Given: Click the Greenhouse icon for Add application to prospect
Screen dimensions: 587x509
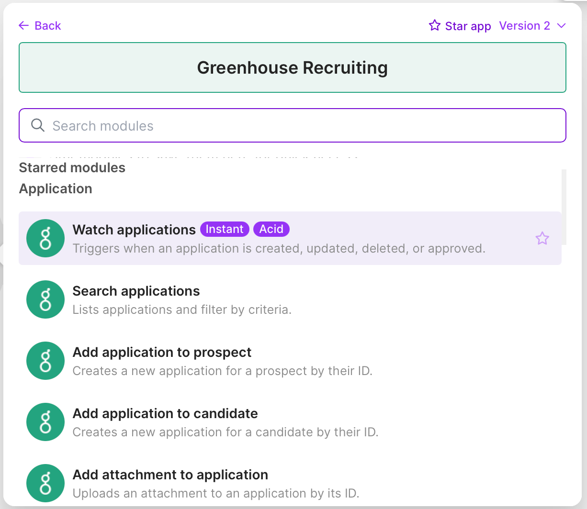Looking at the screenshot, I should tap(45, 361).
